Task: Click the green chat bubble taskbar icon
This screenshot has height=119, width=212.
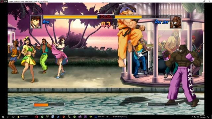Action: [75, 117]
